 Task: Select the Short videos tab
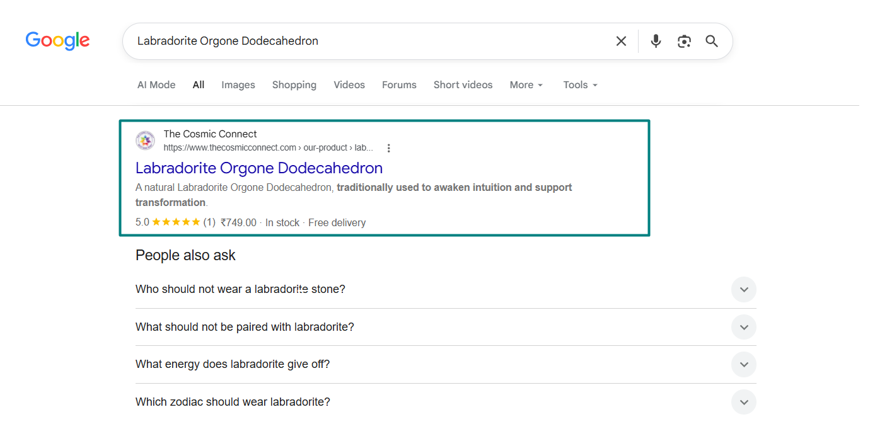click(x=463, y=85)
